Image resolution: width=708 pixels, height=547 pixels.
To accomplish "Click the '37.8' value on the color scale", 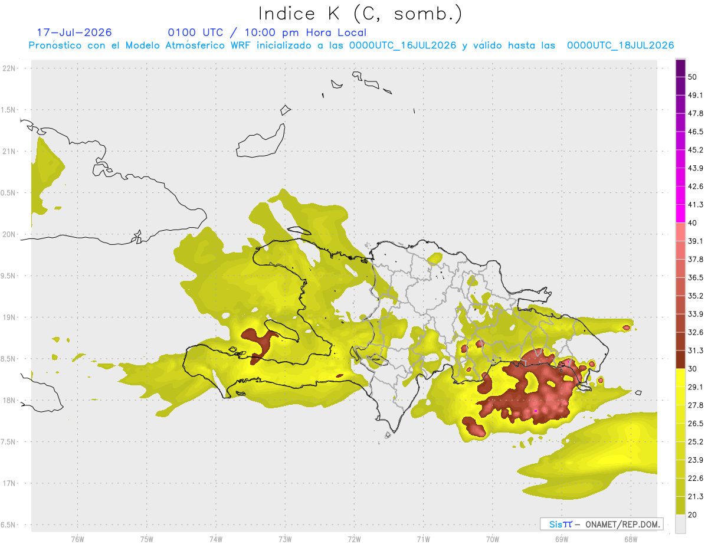I will point(696,260).
